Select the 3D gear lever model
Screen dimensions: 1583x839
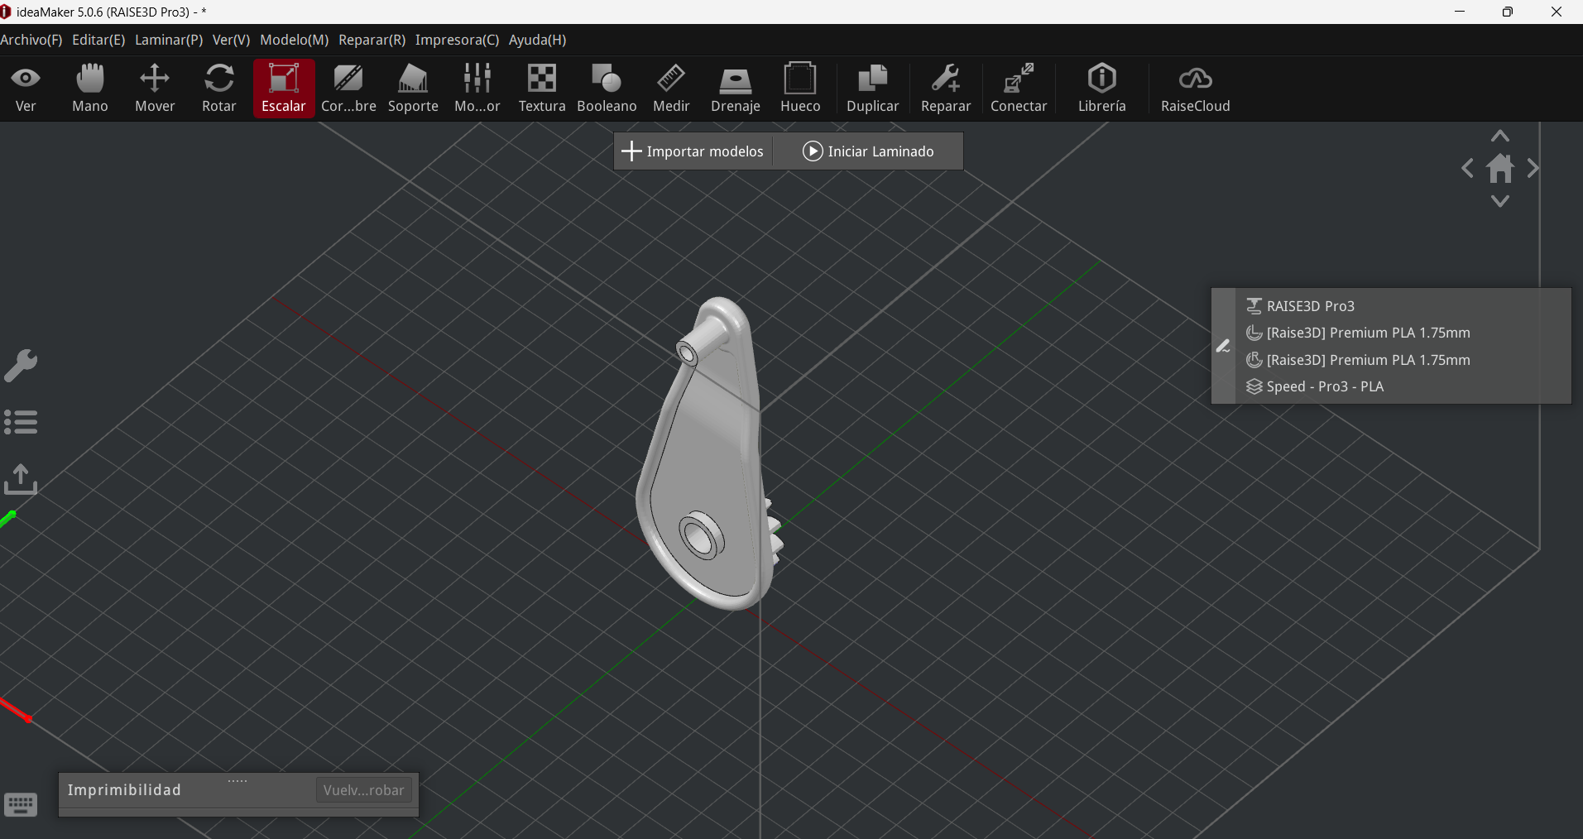point(708,455)
